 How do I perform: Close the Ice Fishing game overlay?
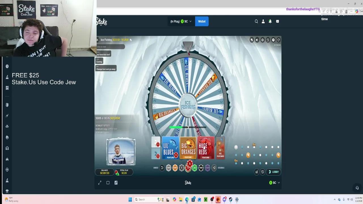pyautogui.click(x=97, y=40)
